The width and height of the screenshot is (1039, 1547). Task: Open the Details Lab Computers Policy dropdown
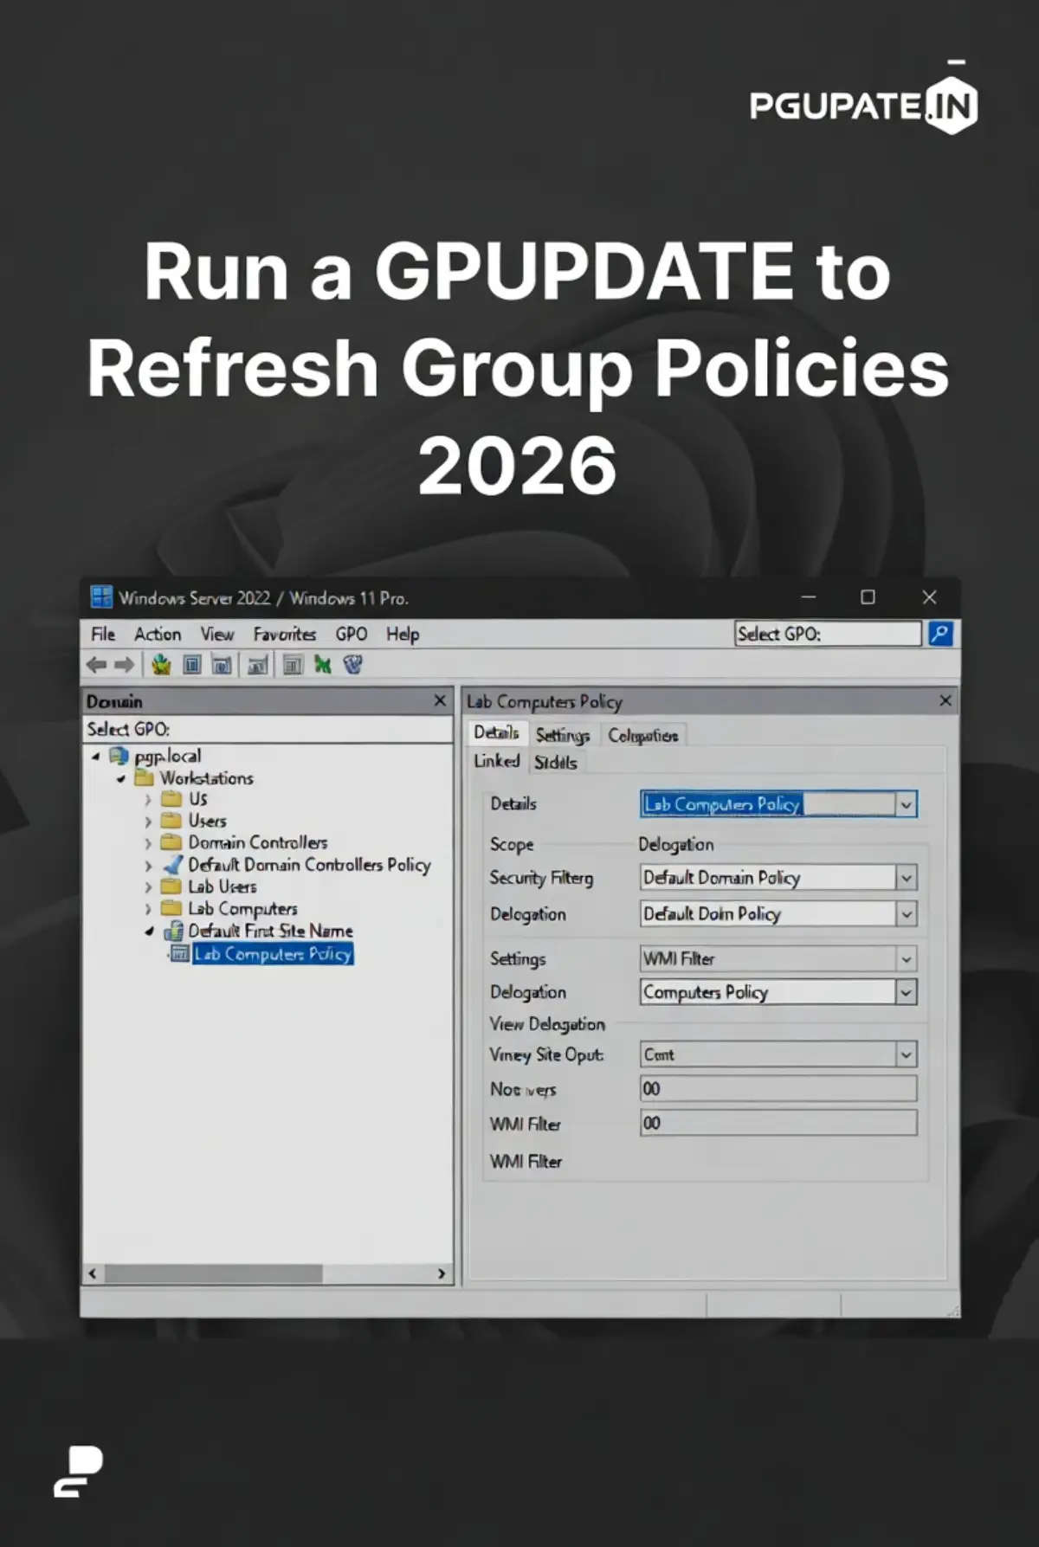(906, 804)
